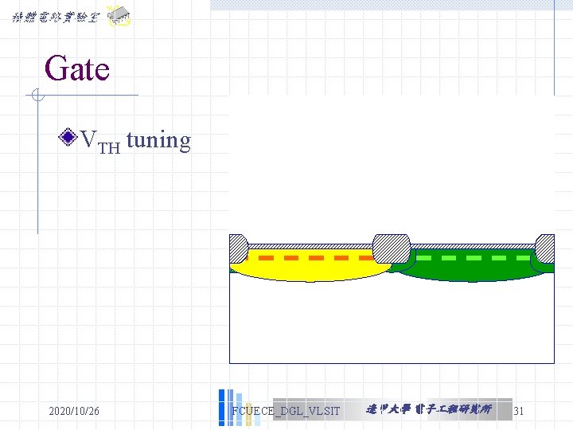Click the chip logo icon at top-left

[x=119, y=16]
